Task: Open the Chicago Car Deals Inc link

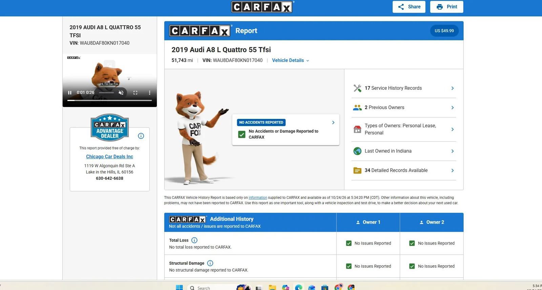Action: click(x=109, y=157)
